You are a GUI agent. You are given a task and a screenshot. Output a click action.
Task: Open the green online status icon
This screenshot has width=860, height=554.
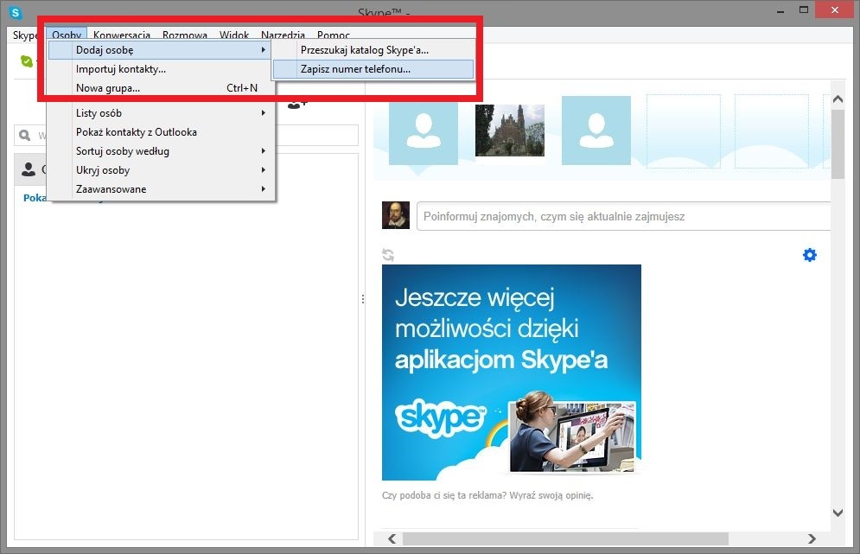pyautogui.click(x=26, y=61)
